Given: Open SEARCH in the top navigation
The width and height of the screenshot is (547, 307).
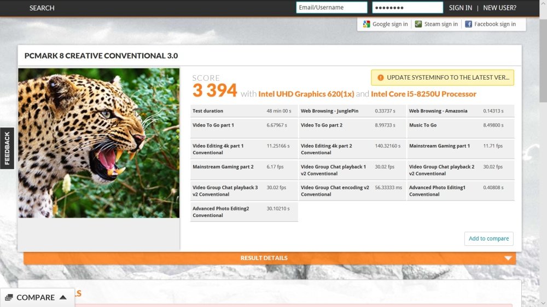Looking at the screenshot, I should [42, 8].
